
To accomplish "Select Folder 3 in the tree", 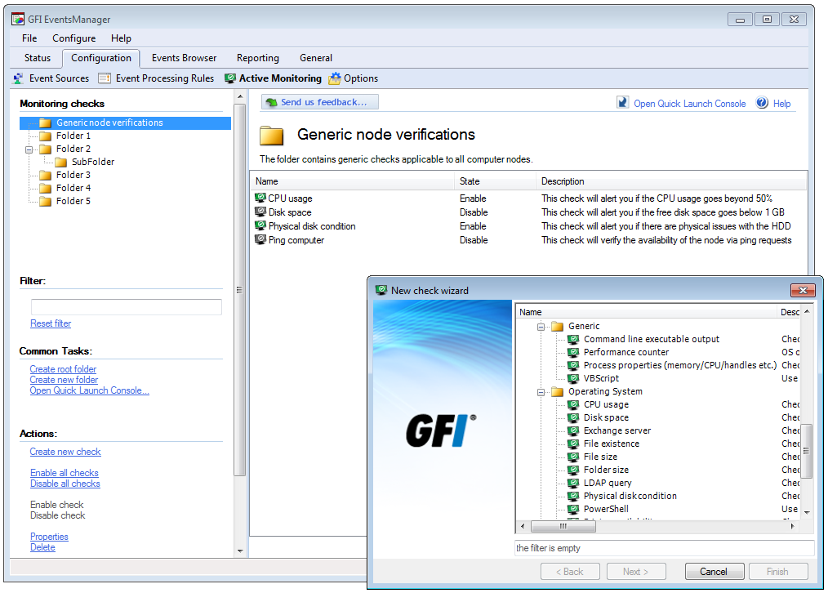I will (73, 176).
